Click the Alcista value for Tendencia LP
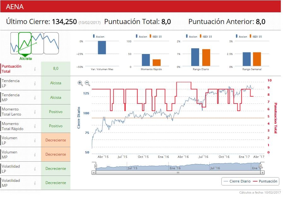The width and height of the screenshot is (284, 197). 56,83
